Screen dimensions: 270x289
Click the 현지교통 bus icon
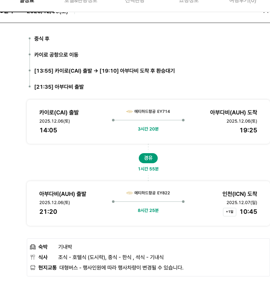point(33,268)
